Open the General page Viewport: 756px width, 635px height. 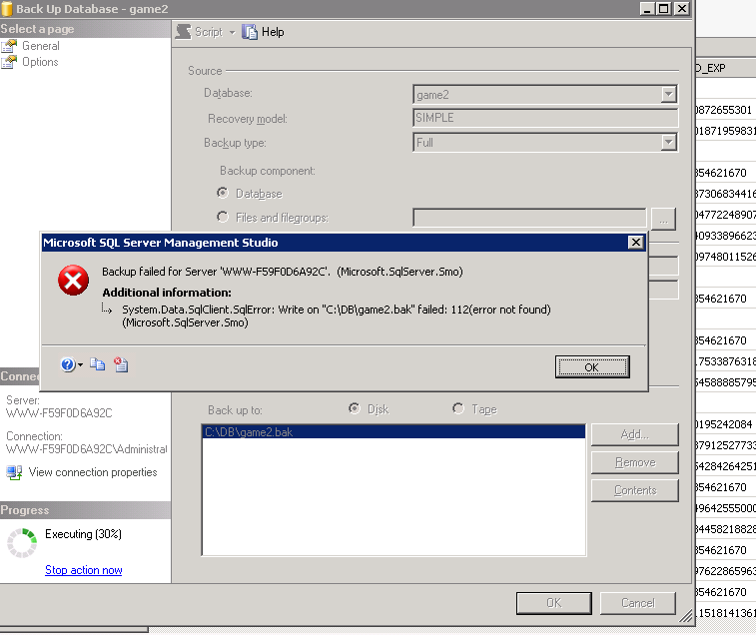point(41,46)
